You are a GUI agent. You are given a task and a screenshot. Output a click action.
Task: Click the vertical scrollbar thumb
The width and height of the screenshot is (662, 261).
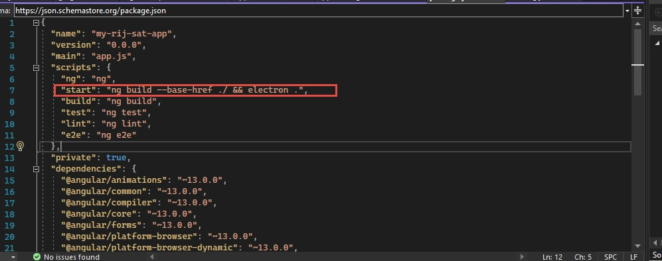coord(637,63)
